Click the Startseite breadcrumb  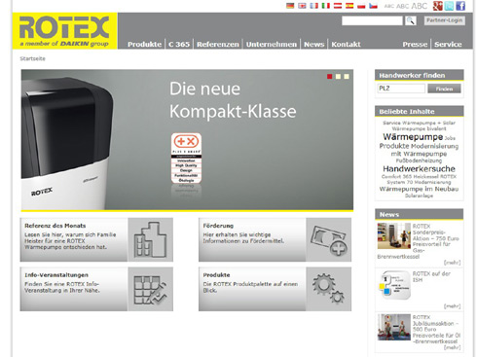point(32,58)
